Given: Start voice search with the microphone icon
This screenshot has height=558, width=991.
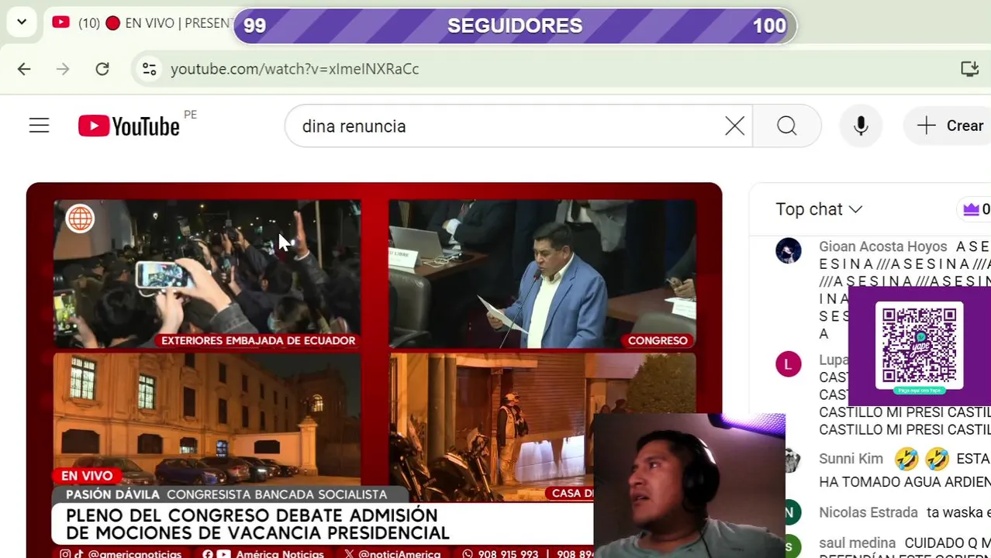Looking at the screenshot, I should coord(861,126).
